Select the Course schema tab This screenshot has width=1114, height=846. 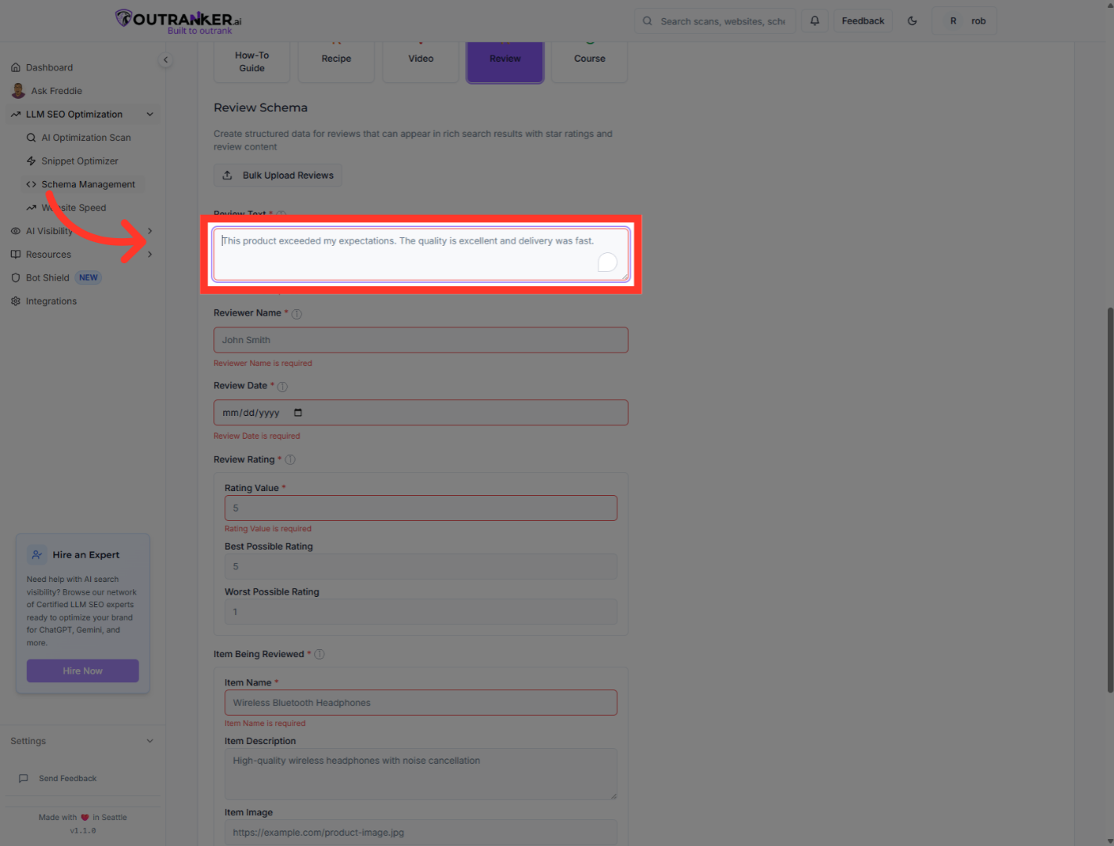point(590,61)
